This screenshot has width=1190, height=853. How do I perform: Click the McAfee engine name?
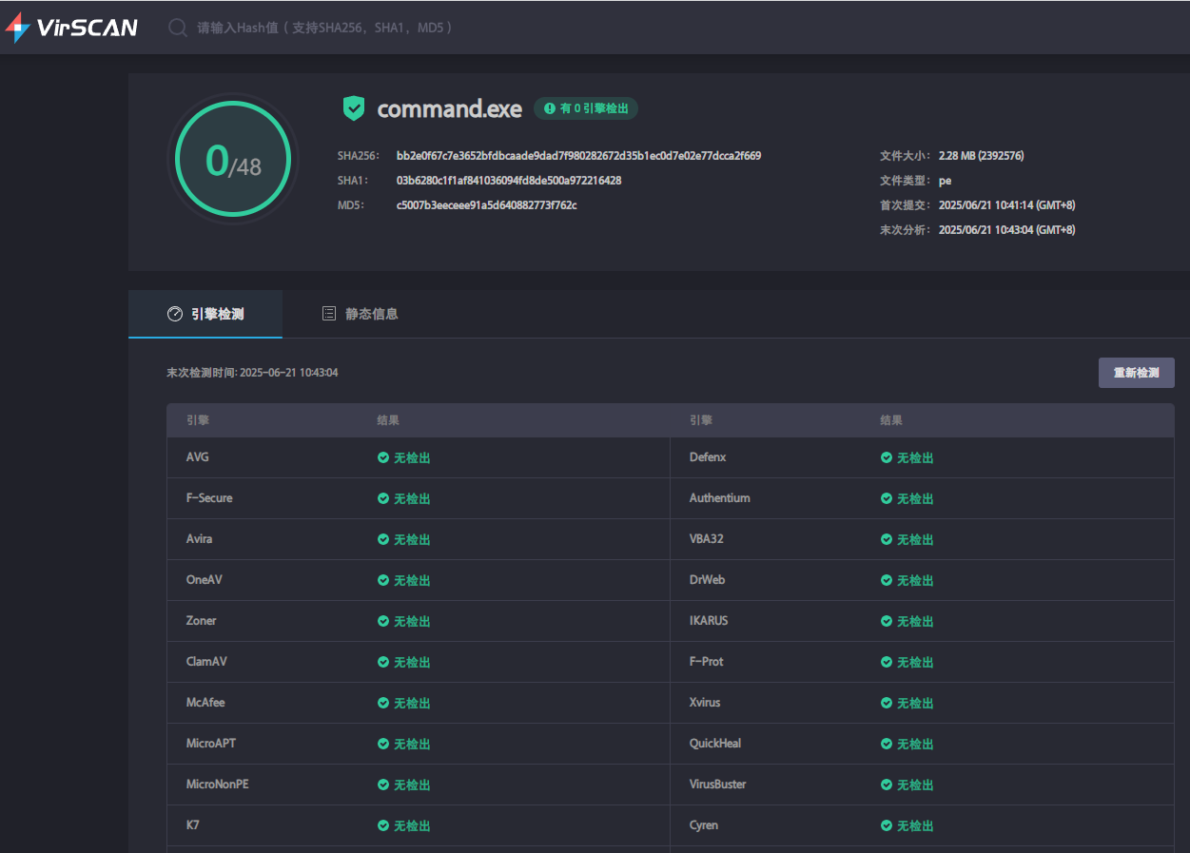(x=205, y=703)
